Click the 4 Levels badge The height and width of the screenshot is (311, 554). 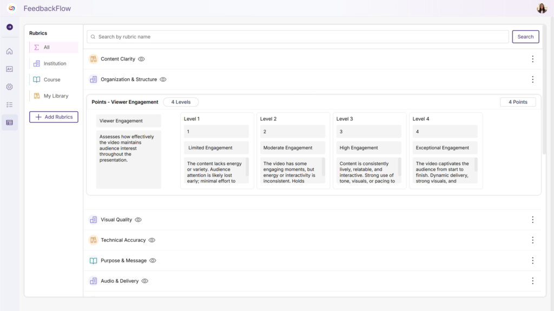coord(181,102)
